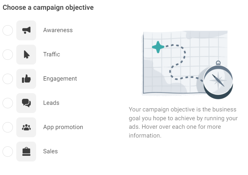
Task: Click the Awareness objective label
Action: 58,30
